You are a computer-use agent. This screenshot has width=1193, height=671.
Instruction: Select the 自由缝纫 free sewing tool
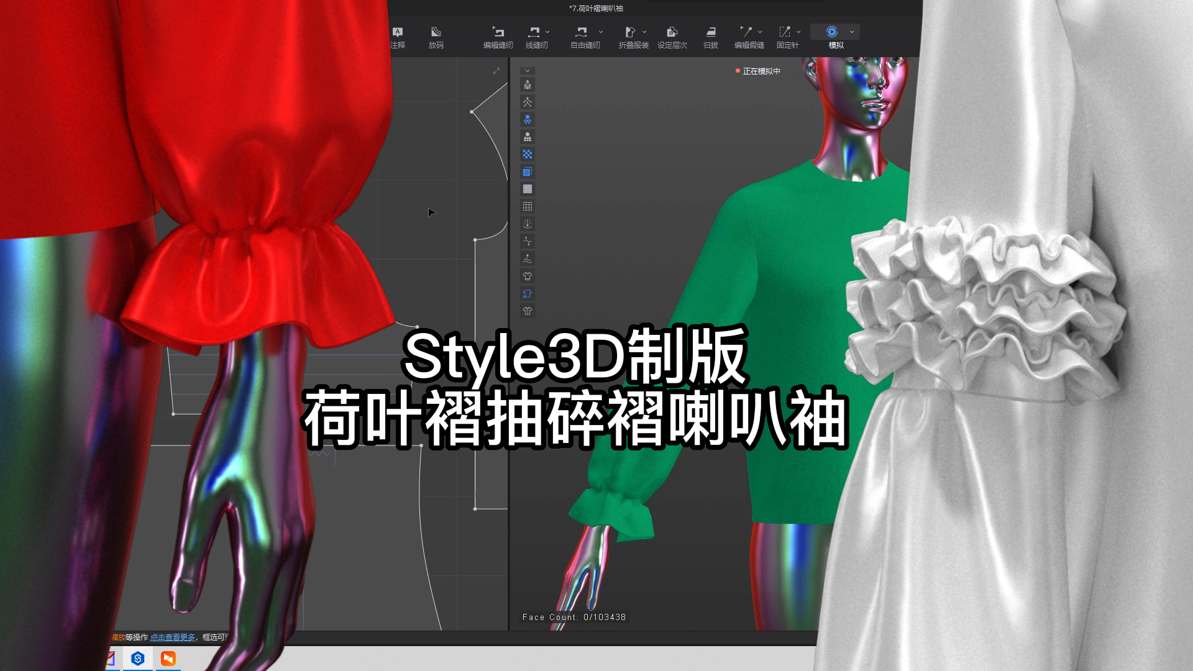(584, 37)
